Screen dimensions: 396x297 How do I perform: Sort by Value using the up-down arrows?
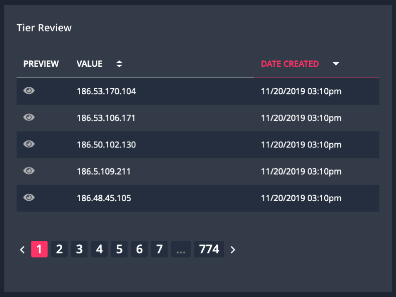click(119, 64)
